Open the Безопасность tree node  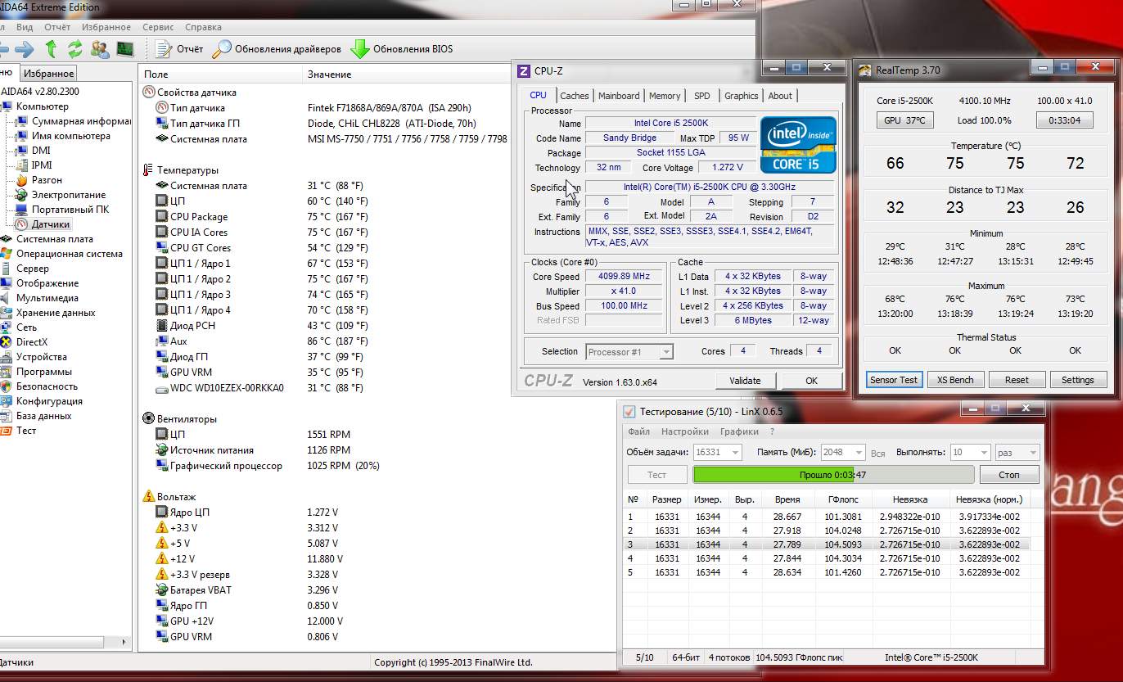tap(39, 386)
